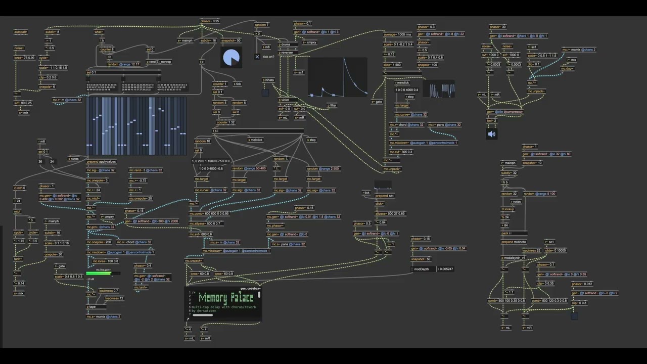Select the 'mc.comb~ 600 600 0 0 0.95' object
The width and height of the screenshot is (647, 364).
(x=209, y=214)
